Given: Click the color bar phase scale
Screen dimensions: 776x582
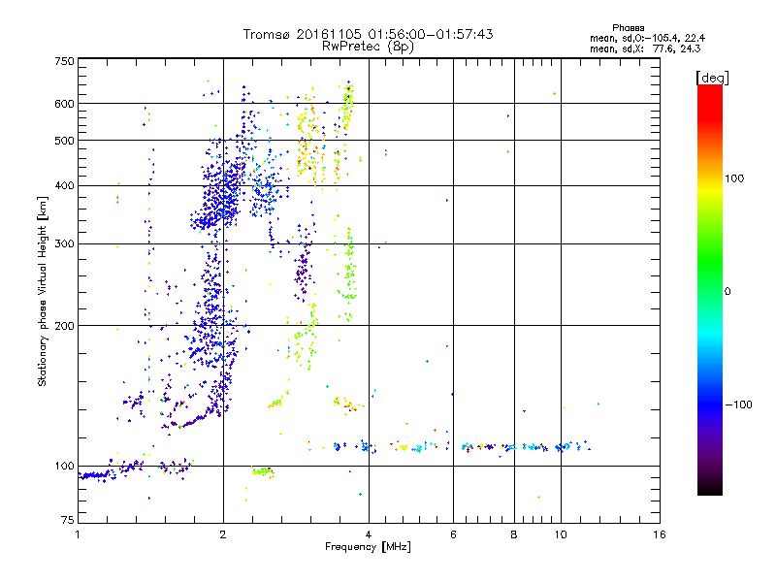Looking at the screenshot, I should [x=710, y=289].
